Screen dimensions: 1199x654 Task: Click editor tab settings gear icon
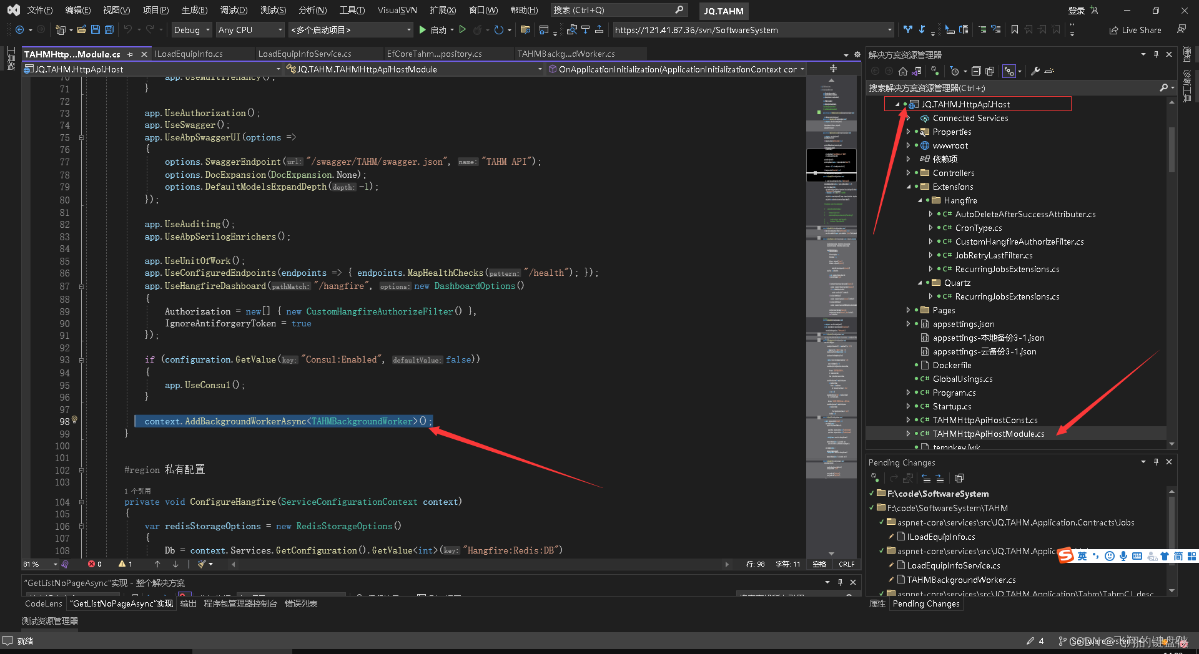point(857,54)
